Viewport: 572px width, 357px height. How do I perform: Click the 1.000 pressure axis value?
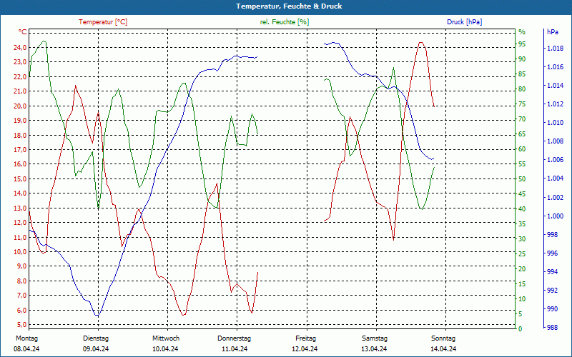point(555,216)
